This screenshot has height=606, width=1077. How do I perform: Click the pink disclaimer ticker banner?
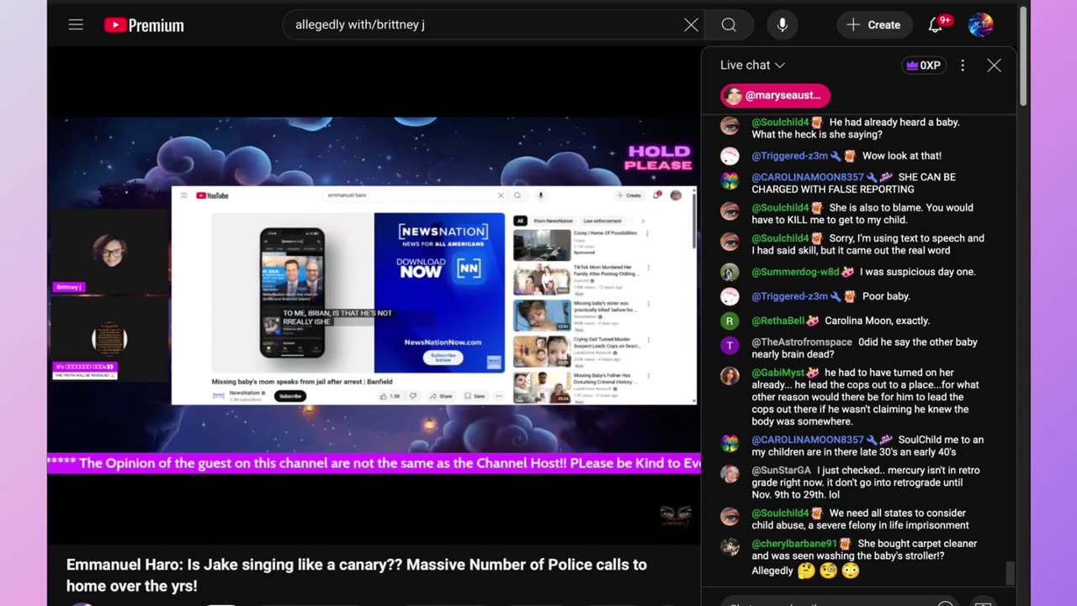click(374, 463)
